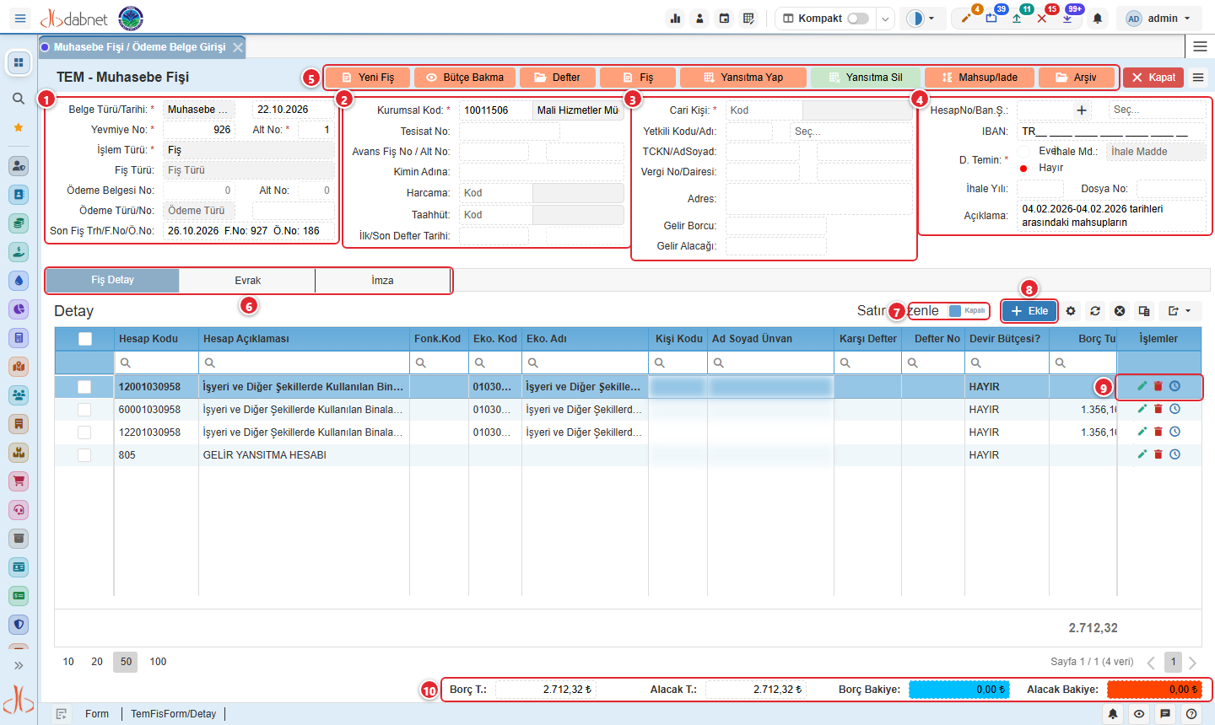Open the search icon in the left sidebar

[x=19, y=99]
